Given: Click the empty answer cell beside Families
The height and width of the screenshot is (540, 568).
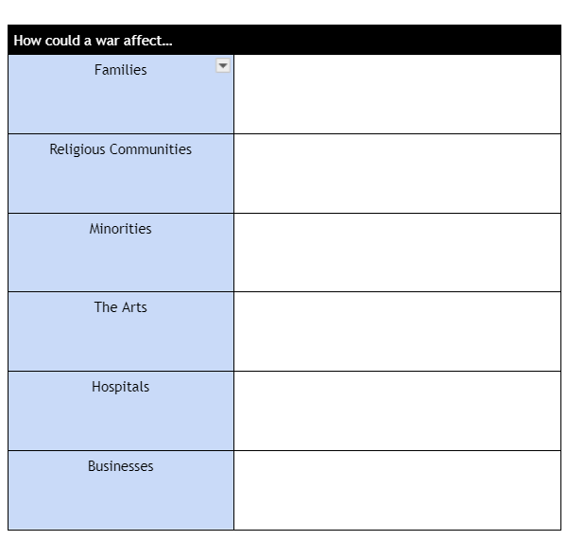Looking at the screenshot, I should pos(397,95).
